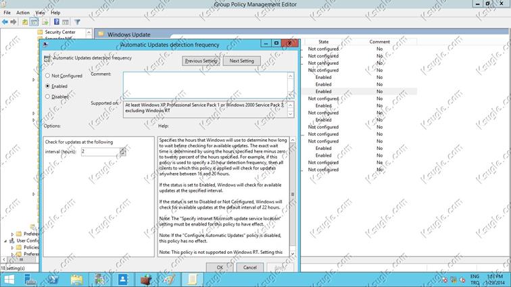
Task: Click ENG TRQ language indicator in tray
Action: point(474,280)
